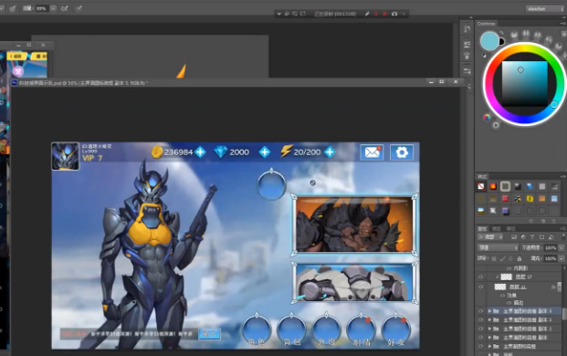This screenshot has height=356, width=567.
Task: Switch to the second tab beside Layers
Action: pos(497,229)
